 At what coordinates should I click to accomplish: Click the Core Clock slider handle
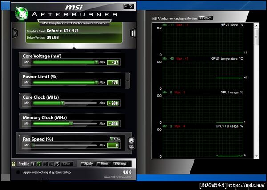62,103
